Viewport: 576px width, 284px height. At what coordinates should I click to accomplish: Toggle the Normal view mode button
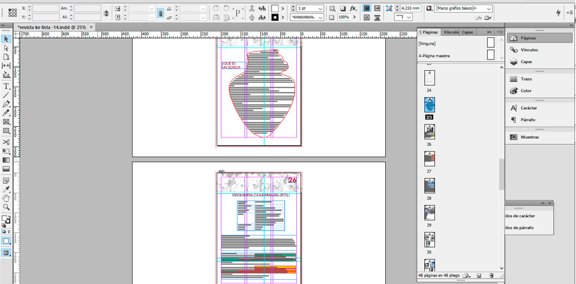pos(6,241)
